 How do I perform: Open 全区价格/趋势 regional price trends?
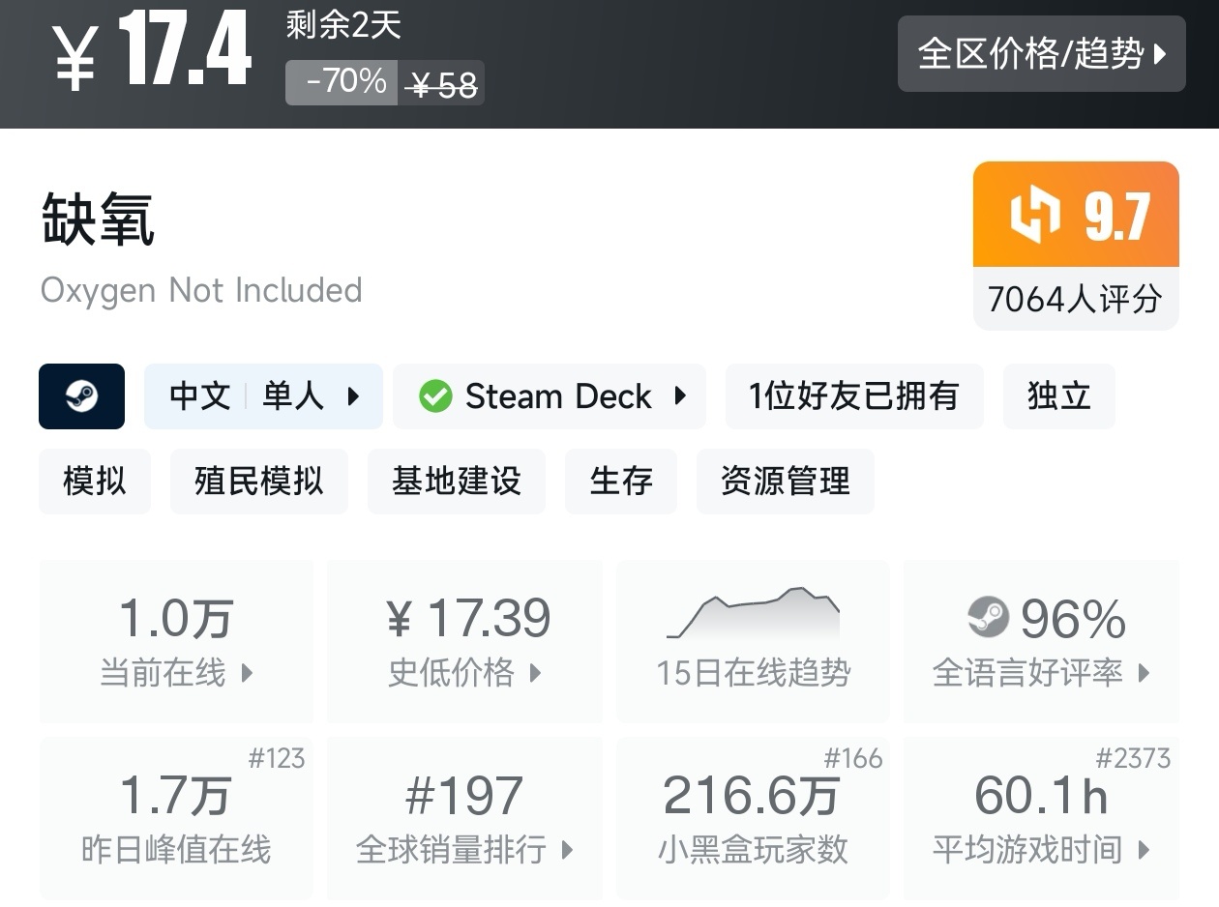pyautogui.click(x=1041, y=54)
